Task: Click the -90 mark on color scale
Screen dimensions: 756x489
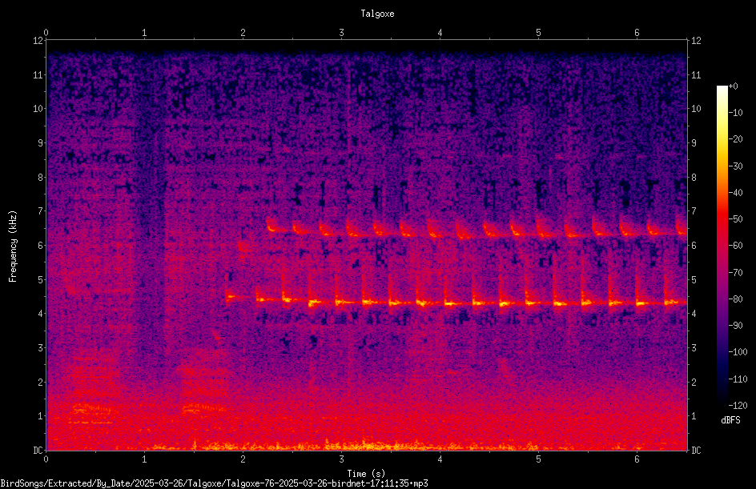Action: (x=736, y=326)
